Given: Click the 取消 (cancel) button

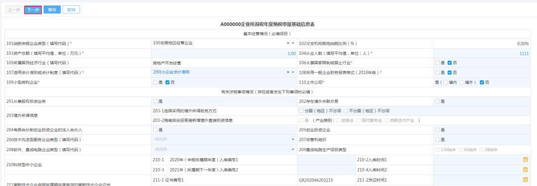Looking at the screenshot, I should click(x=71, y=9).
